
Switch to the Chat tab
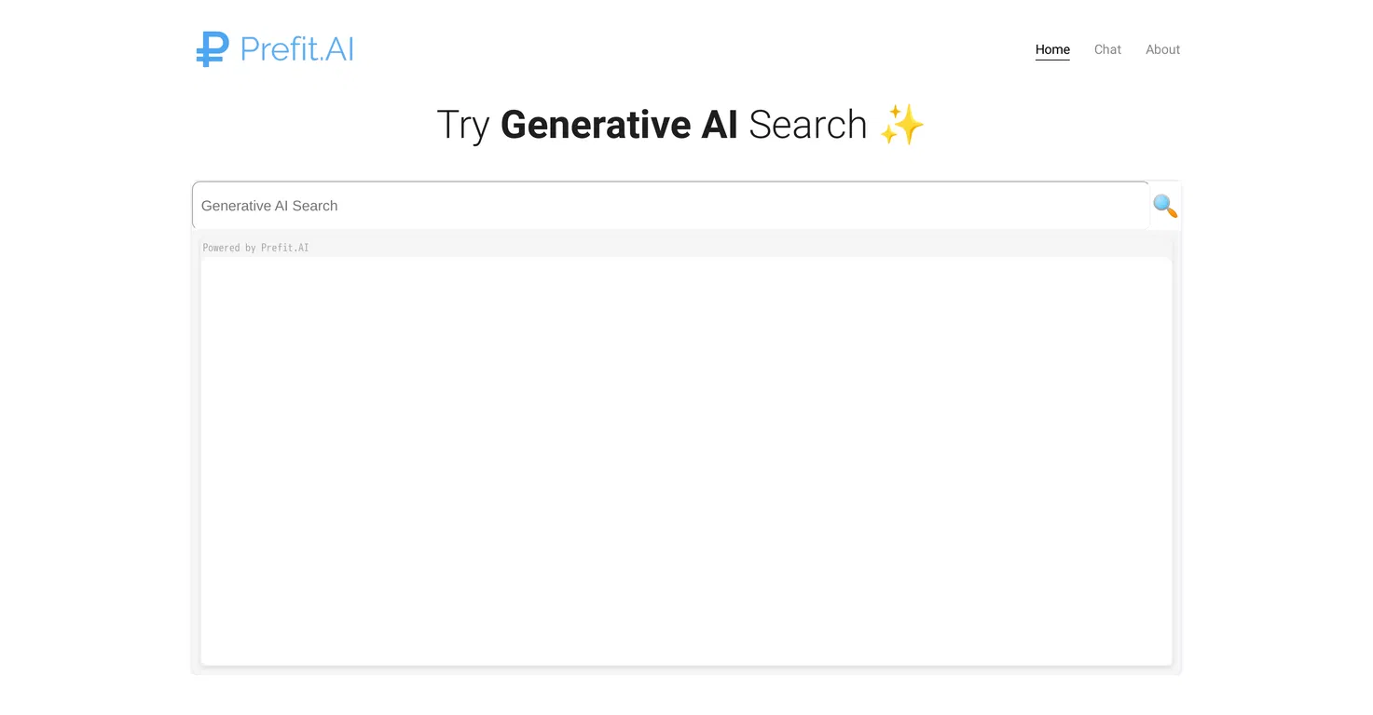pos(1107,49)
